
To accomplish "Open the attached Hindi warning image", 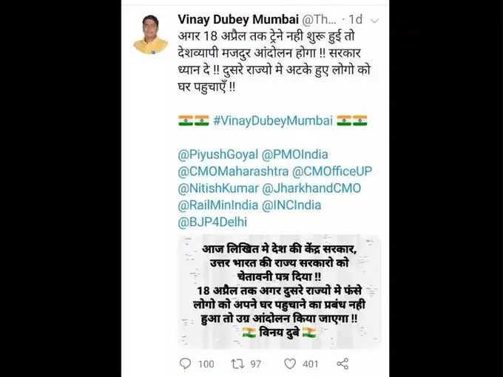I will click(280, 291).
